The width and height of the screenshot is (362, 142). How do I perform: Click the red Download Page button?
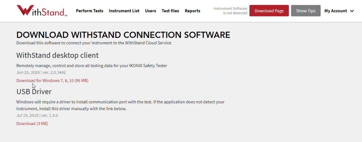tap(269, 11)
